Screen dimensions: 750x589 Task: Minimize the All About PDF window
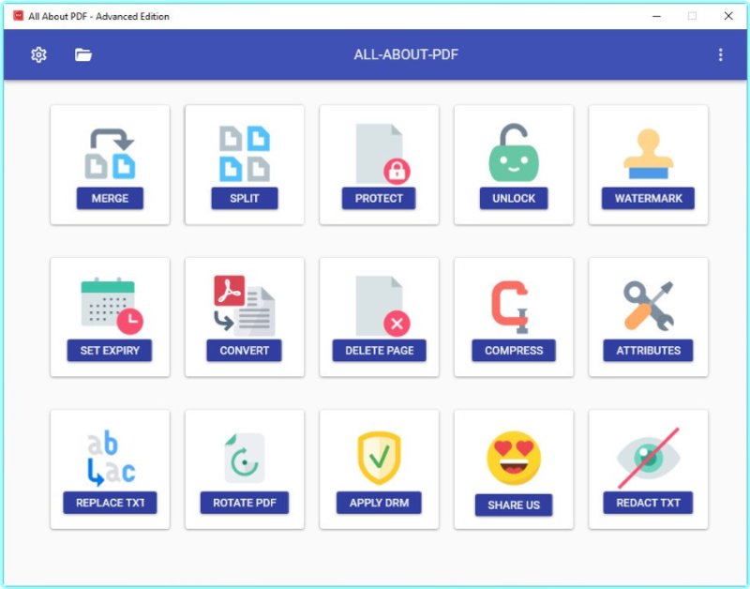pyautogui.click(x=657, y=16)
